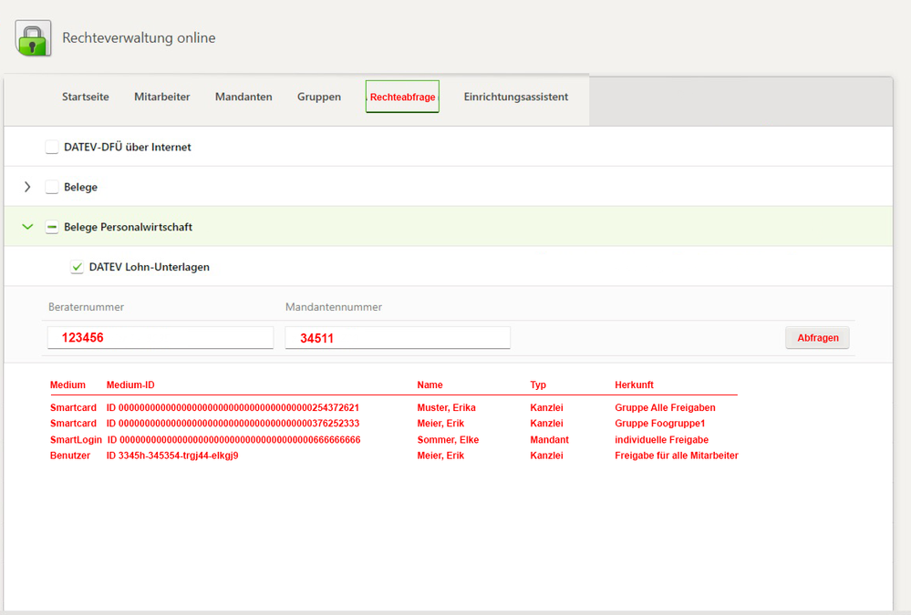Expand the Belege section chevron
Screen dimensions: 911x615
[27, 187]
